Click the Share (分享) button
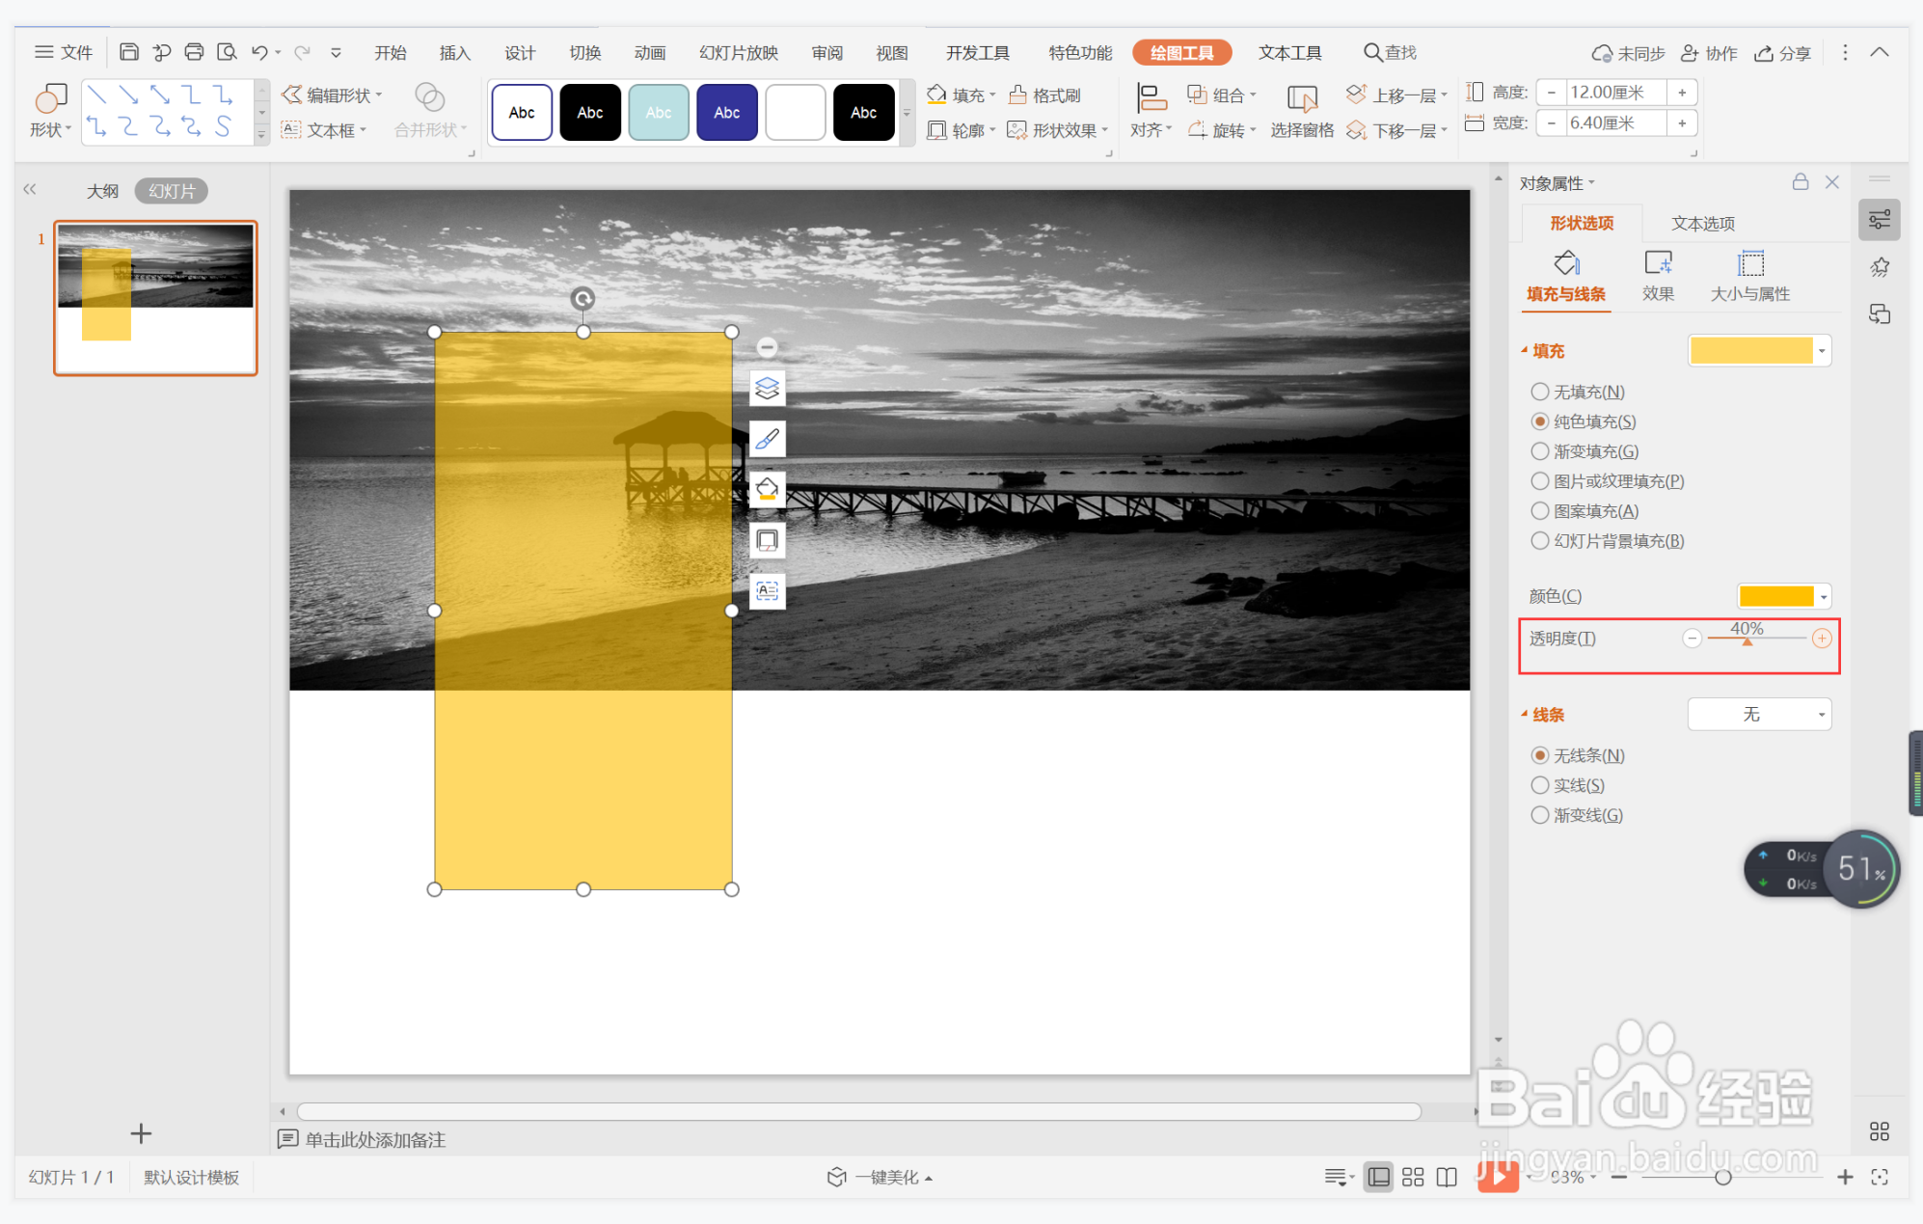The image size is (1923, 1224). [x=1782, y=53]
